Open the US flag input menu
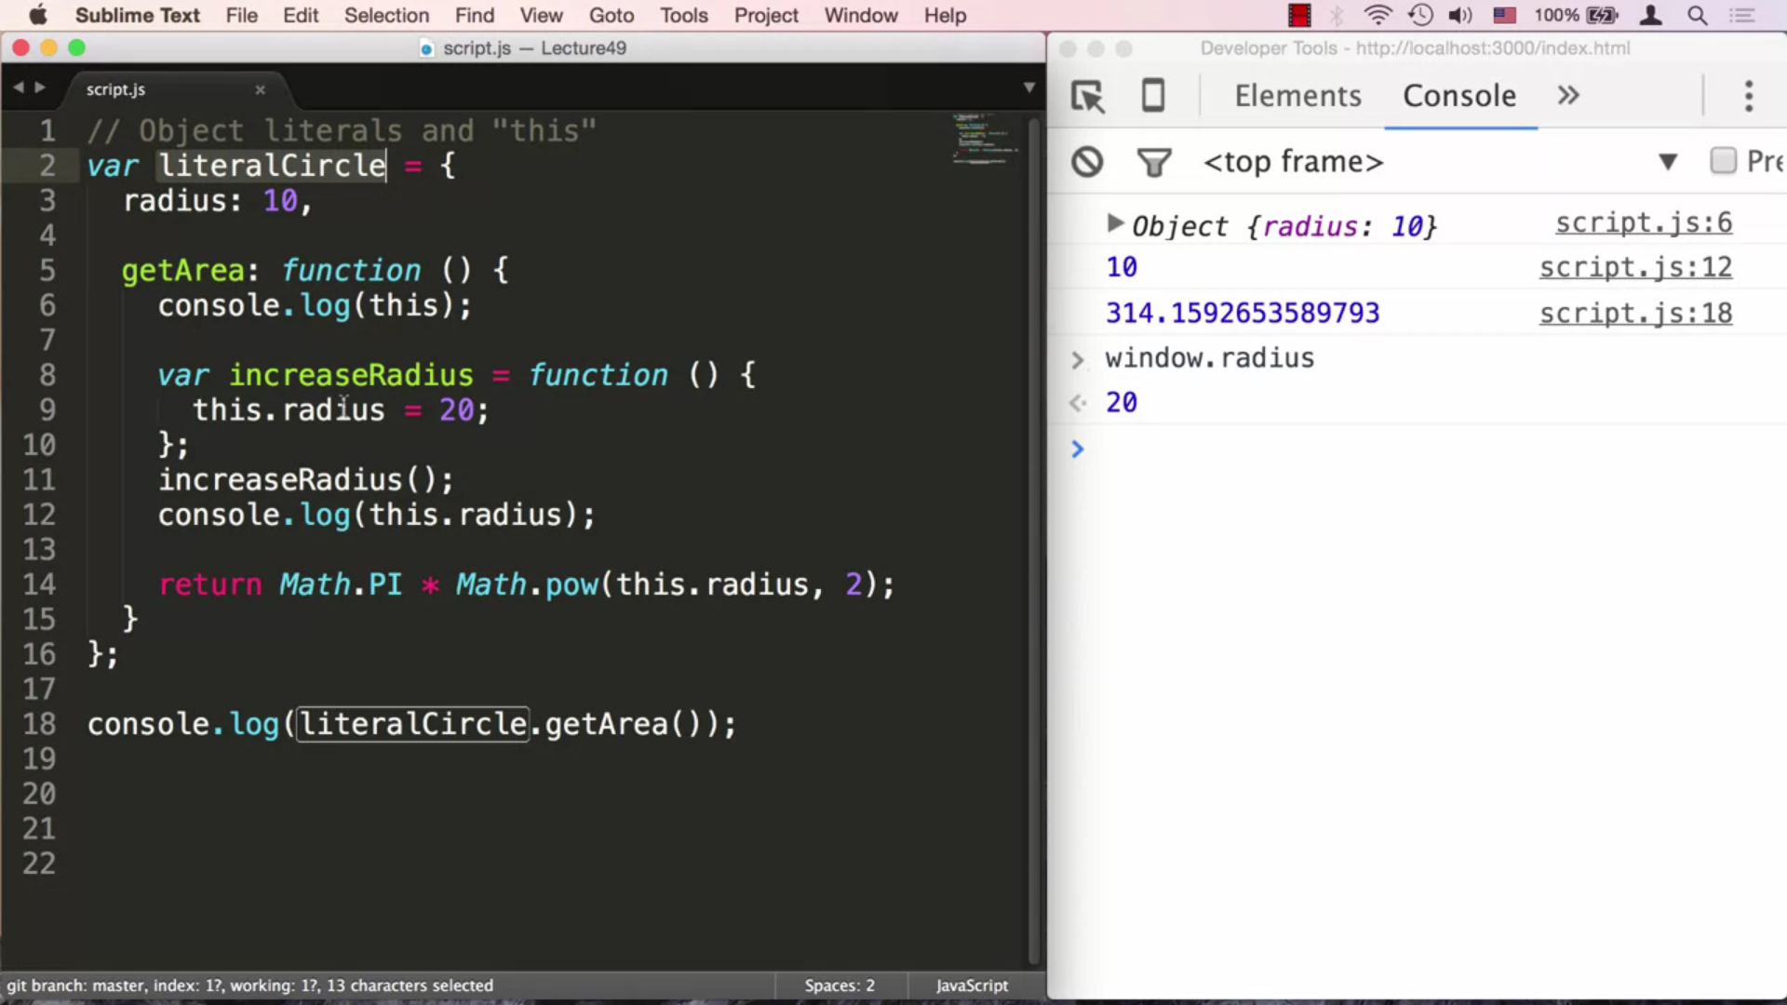The height and width of the screenshot is (1005, 1787). [1504, 15]
